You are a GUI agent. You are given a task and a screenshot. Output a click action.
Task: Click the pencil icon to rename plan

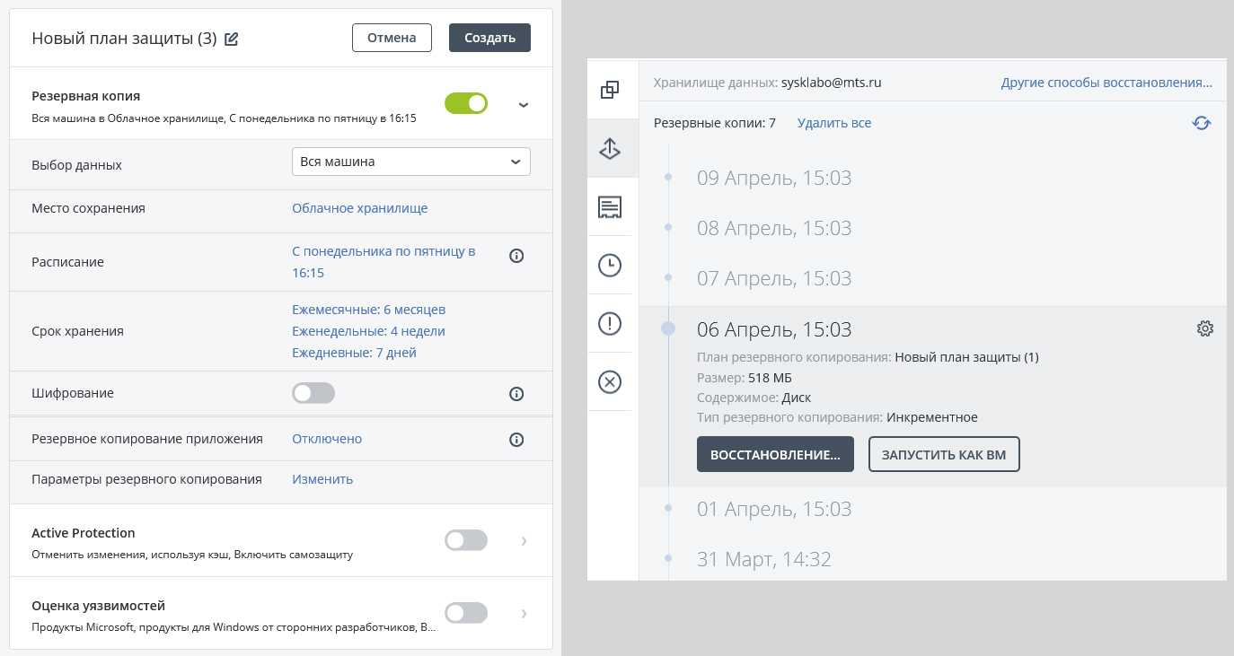(x=232, y=39)
